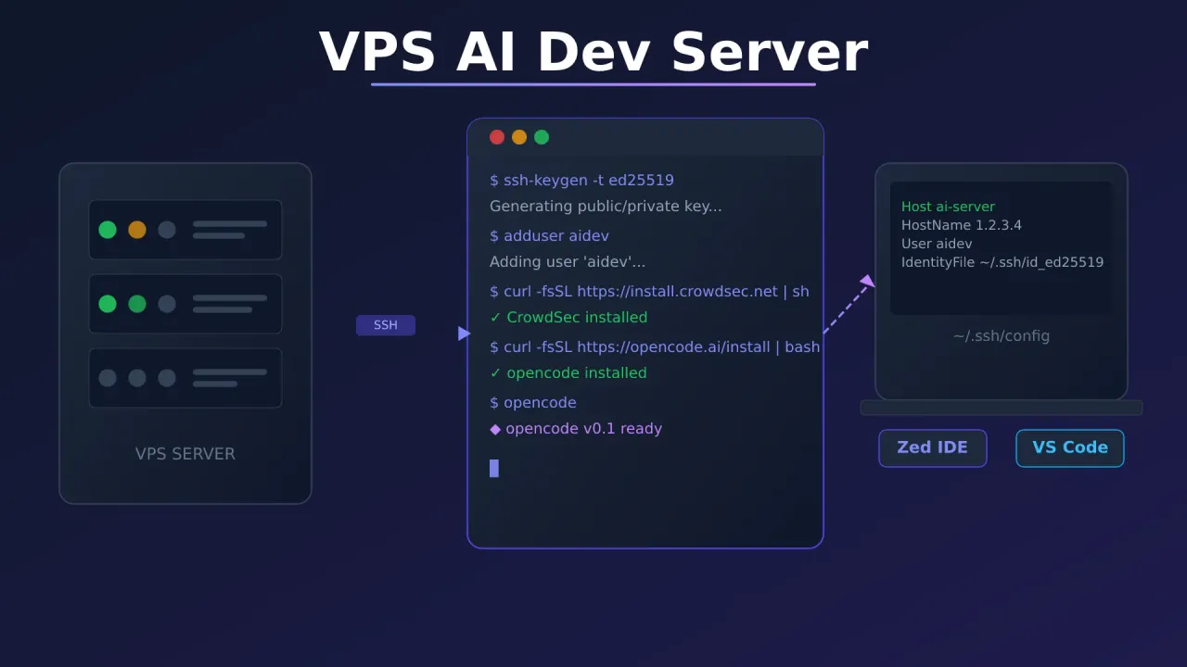Click the orange LED on top server unit
The height and width of the screenshot is (667, 1187).
(x=137, y=230)
